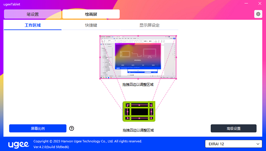Click the ugee logo in footer

(18, 144)
